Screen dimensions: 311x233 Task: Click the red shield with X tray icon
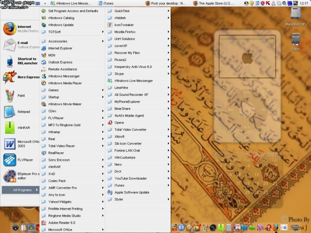tap(262, 3)
